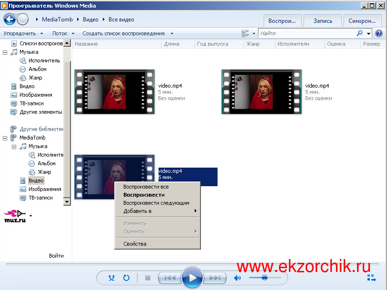Click MediaTomb in the breadcrumb path
The width and height of the screenshot is (387, 290).
click(57, 20)
